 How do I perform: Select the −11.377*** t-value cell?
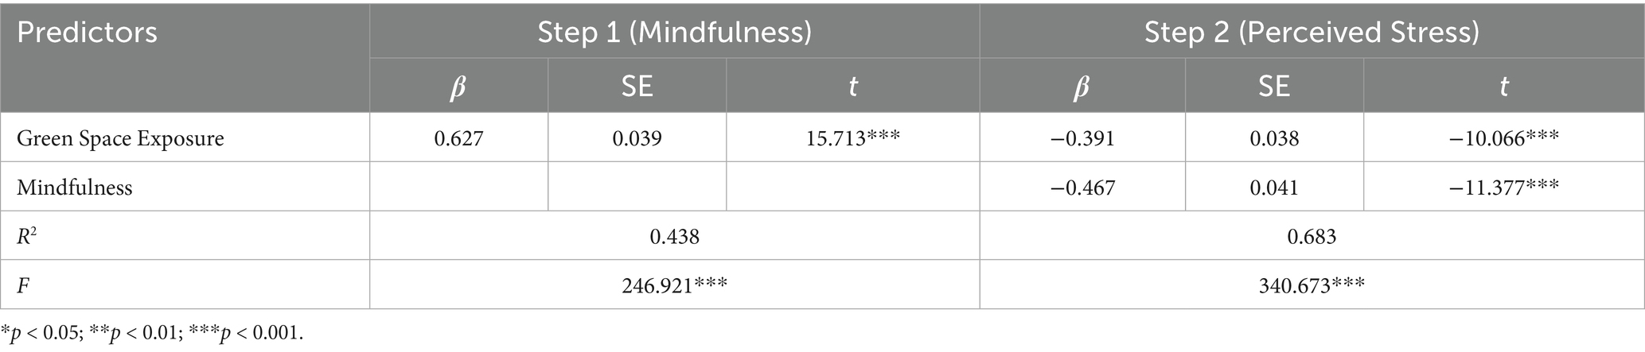pos(1503,188)
